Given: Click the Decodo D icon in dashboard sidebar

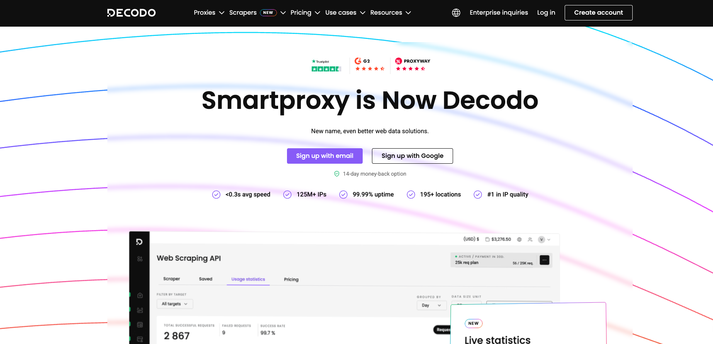Looking at the screenshot, I should 139,242.
